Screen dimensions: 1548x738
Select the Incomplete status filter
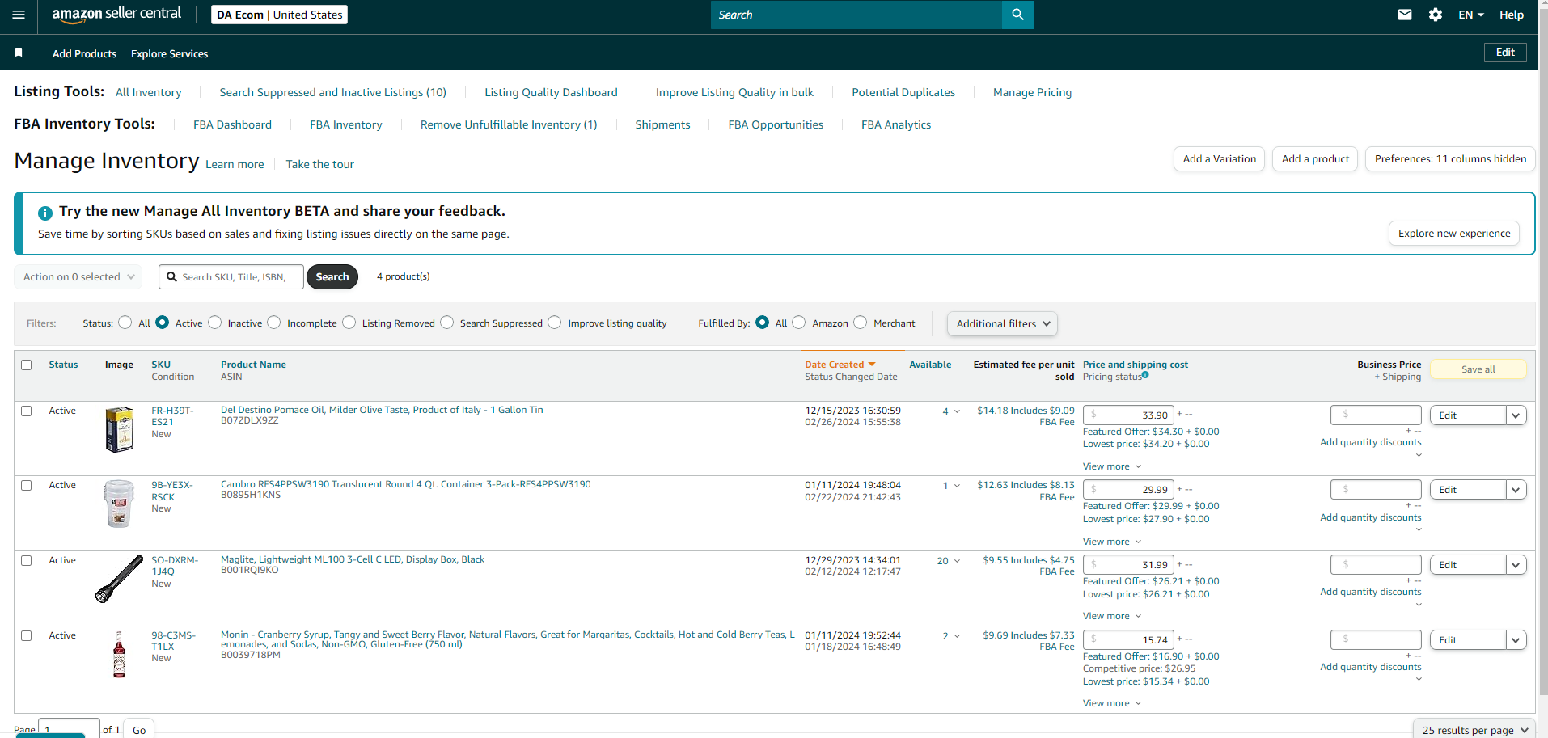(x=274, y=323)
